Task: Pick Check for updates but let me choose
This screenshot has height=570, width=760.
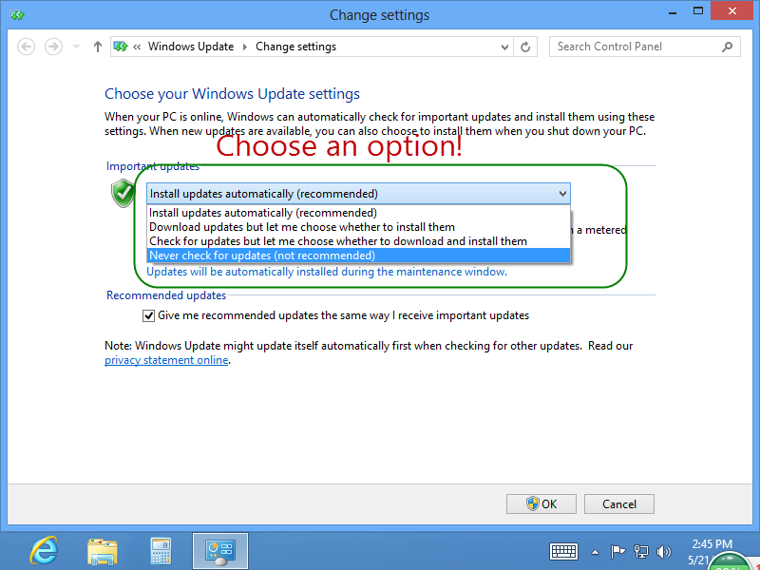Action: 359,241
